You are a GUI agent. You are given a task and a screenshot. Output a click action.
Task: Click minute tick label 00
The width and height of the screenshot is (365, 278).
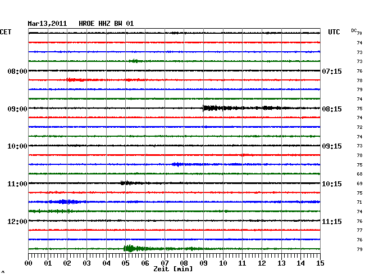tap(29, 263)
